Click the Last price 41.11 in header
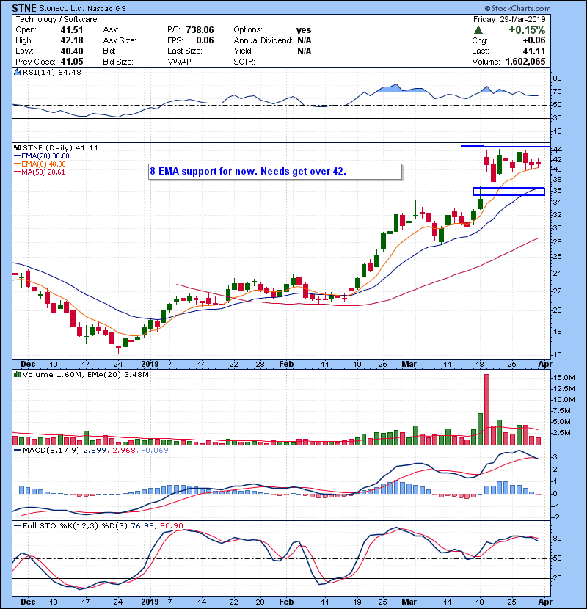Screen dimensions: 587x609 (x=533, y=51)
